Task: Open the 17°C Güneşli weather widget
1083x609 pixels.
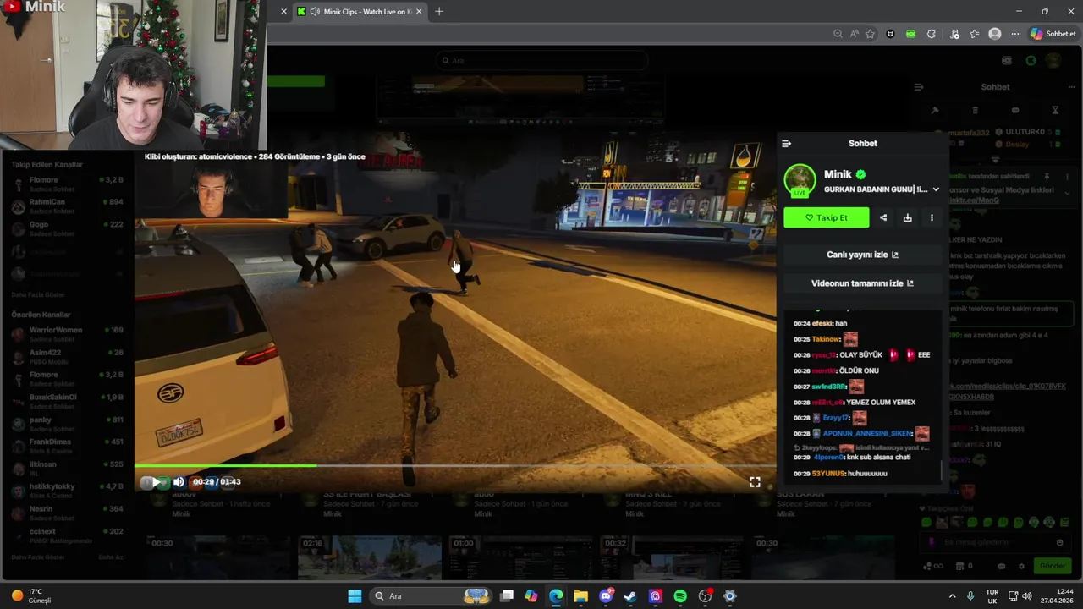Action: pyautogui.click(x=32, y=596)
